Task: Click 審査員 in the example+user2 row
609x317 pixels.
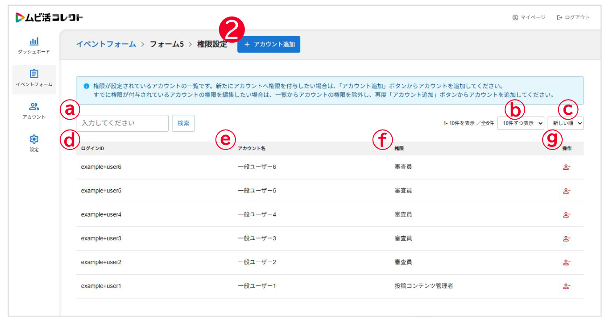Action: point(403,262)
